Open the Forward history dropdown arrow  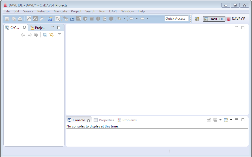click(148, 19)
